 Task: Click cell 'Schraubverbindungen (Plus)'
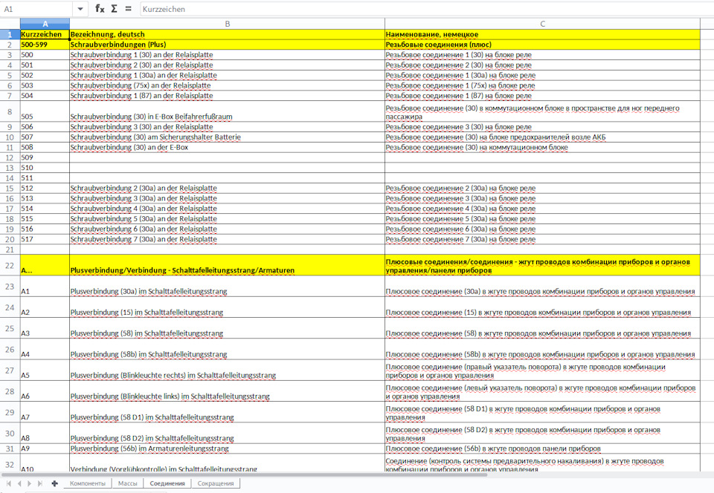click(x=227, y=45)
